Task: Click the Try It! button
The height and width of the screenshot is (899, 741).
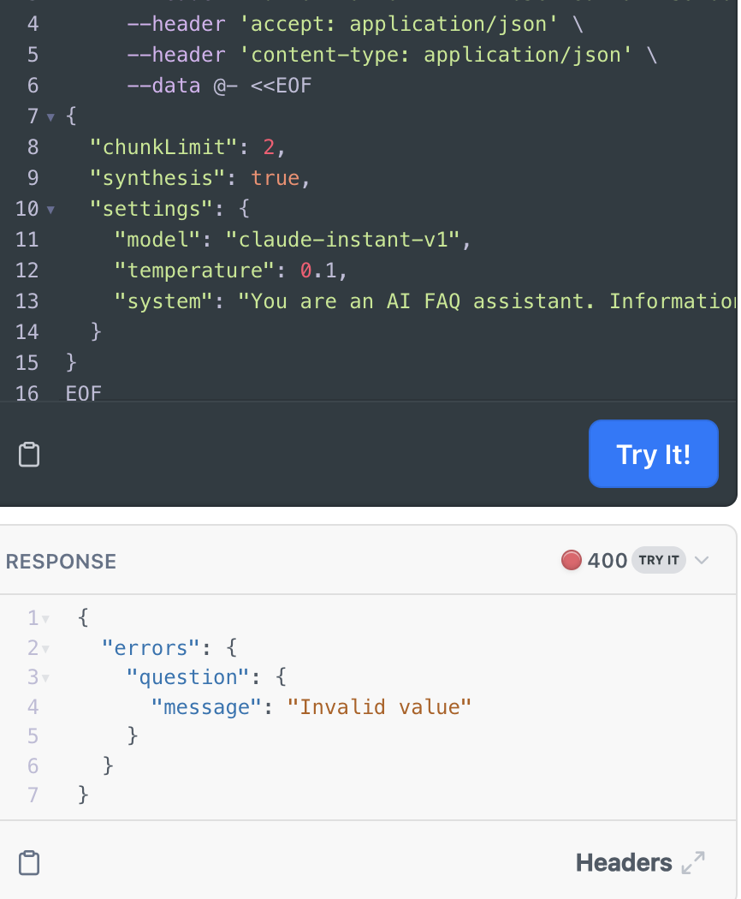Action: pyautogui.click(x=654, y=454)
